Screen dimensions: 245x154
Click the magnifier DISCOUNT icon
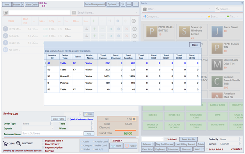[x=19, y=143]
